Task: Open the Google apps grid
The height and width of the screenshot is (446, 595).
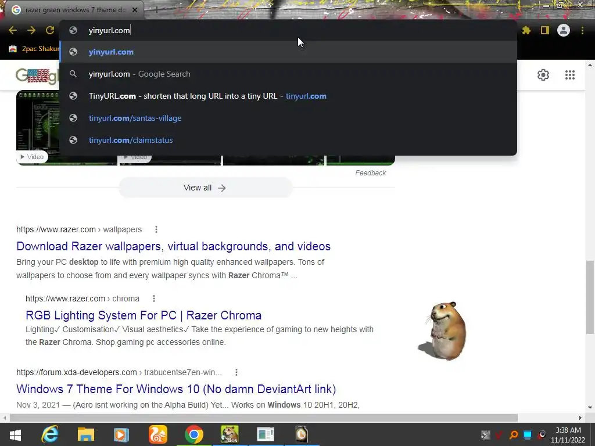Action: point(570,75)
